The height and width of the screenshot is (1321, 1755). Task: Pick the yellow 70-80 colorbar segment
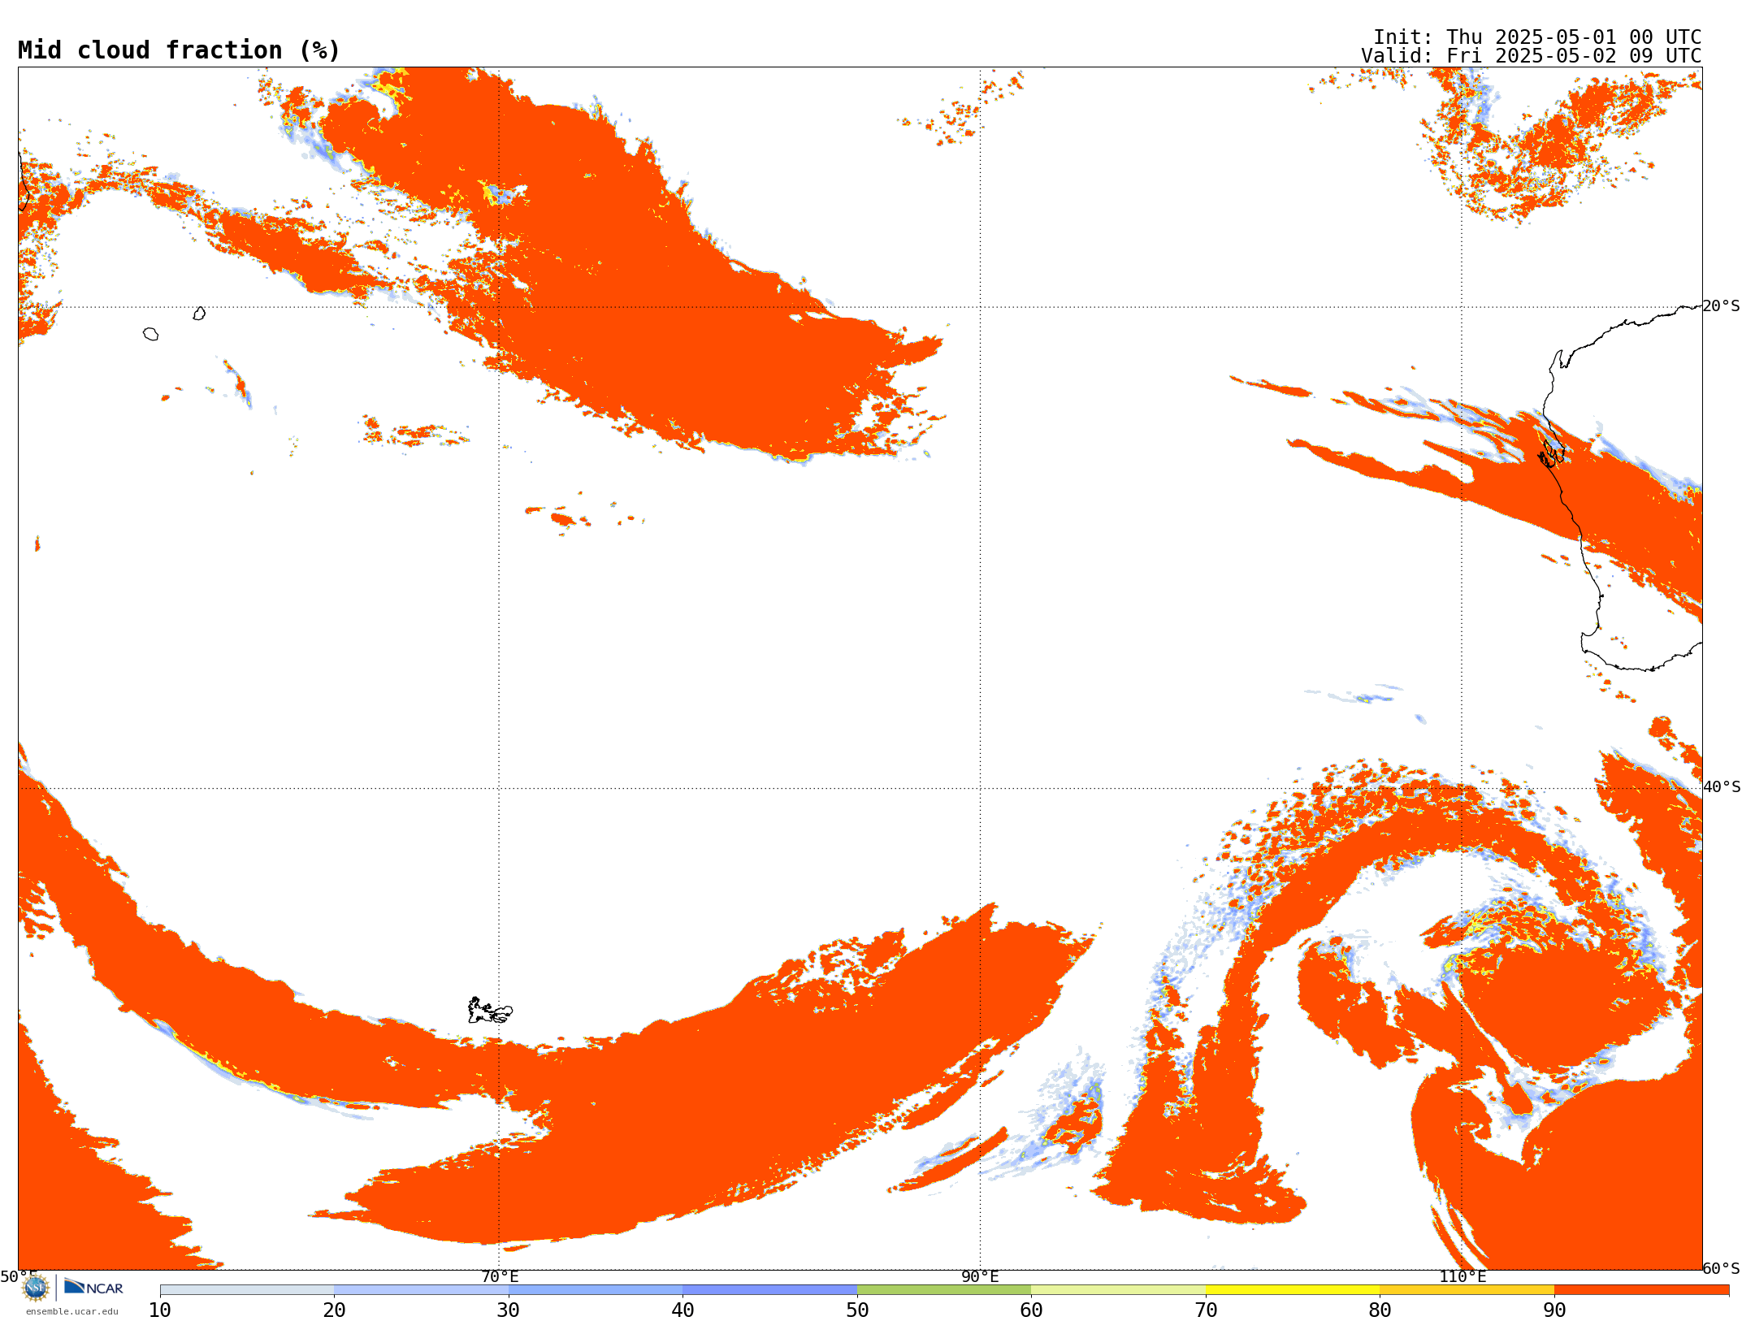1293,1290
